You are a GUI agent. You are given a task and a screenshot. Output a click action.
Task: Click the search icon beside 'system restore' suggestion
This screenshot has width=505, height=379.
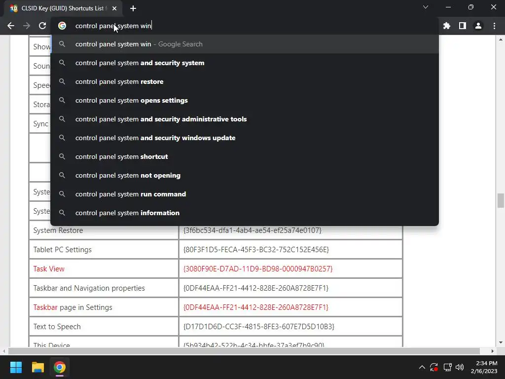[x=62, y=81]
